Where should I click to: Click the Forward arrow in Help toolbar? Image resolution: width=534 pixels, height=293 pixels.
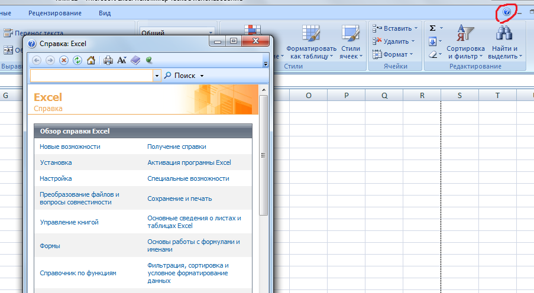pyautogui.click(x=50, y=61)
